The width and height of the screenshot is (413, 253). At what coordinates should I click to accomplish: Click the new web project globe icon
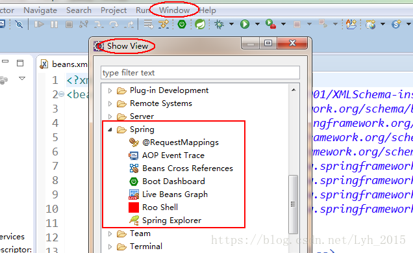point(371,25)
